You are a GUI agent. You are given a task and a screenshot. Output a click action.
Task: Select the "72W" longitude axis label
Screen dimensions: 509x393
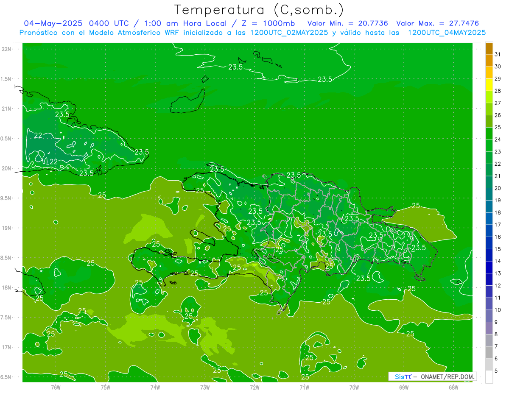[255, 387]
